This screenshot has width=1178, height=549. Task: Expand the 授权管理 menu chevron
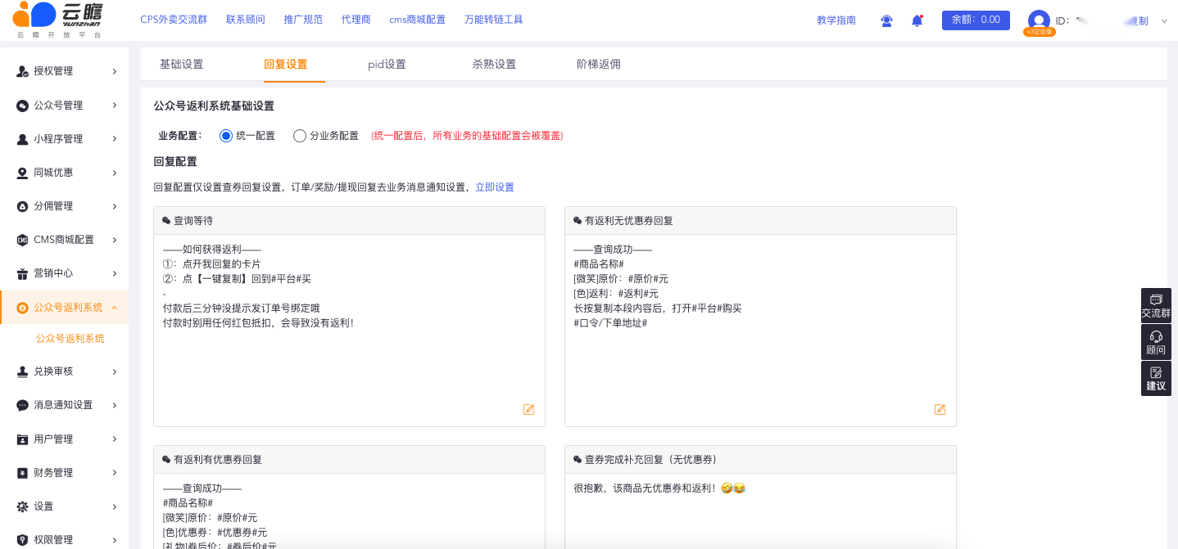(115, 72)
